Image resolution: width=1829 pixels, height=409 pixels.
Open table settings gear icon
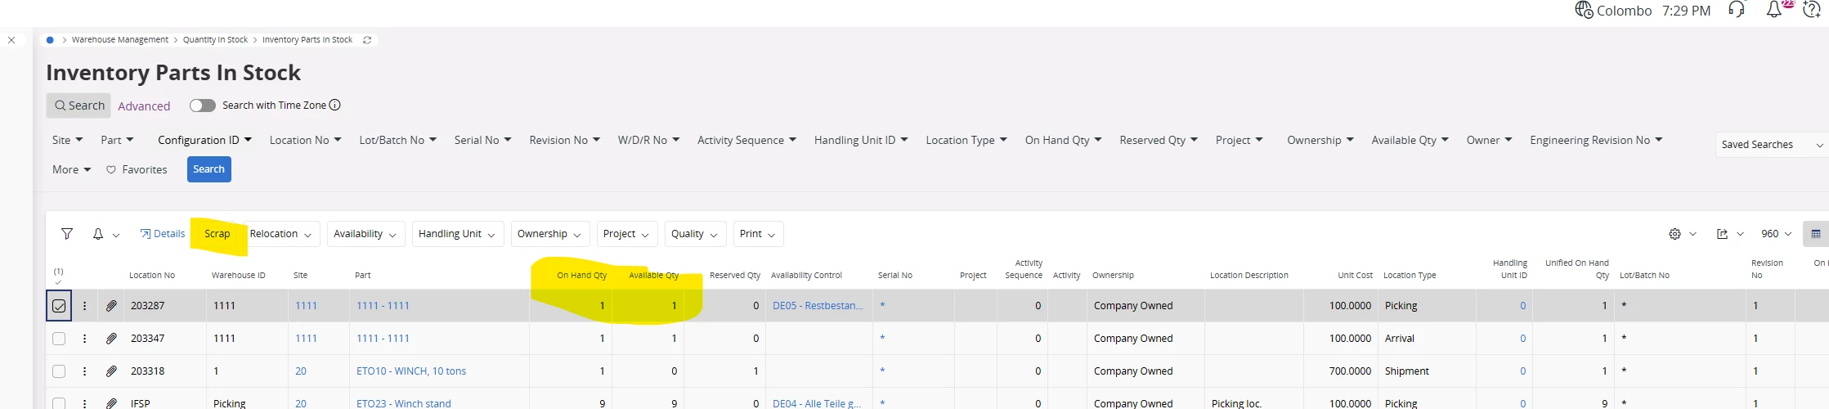[1674, 234]
